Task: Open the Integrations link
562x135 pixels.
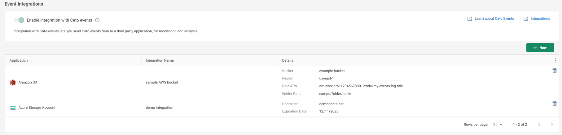Action: (540, 18)
